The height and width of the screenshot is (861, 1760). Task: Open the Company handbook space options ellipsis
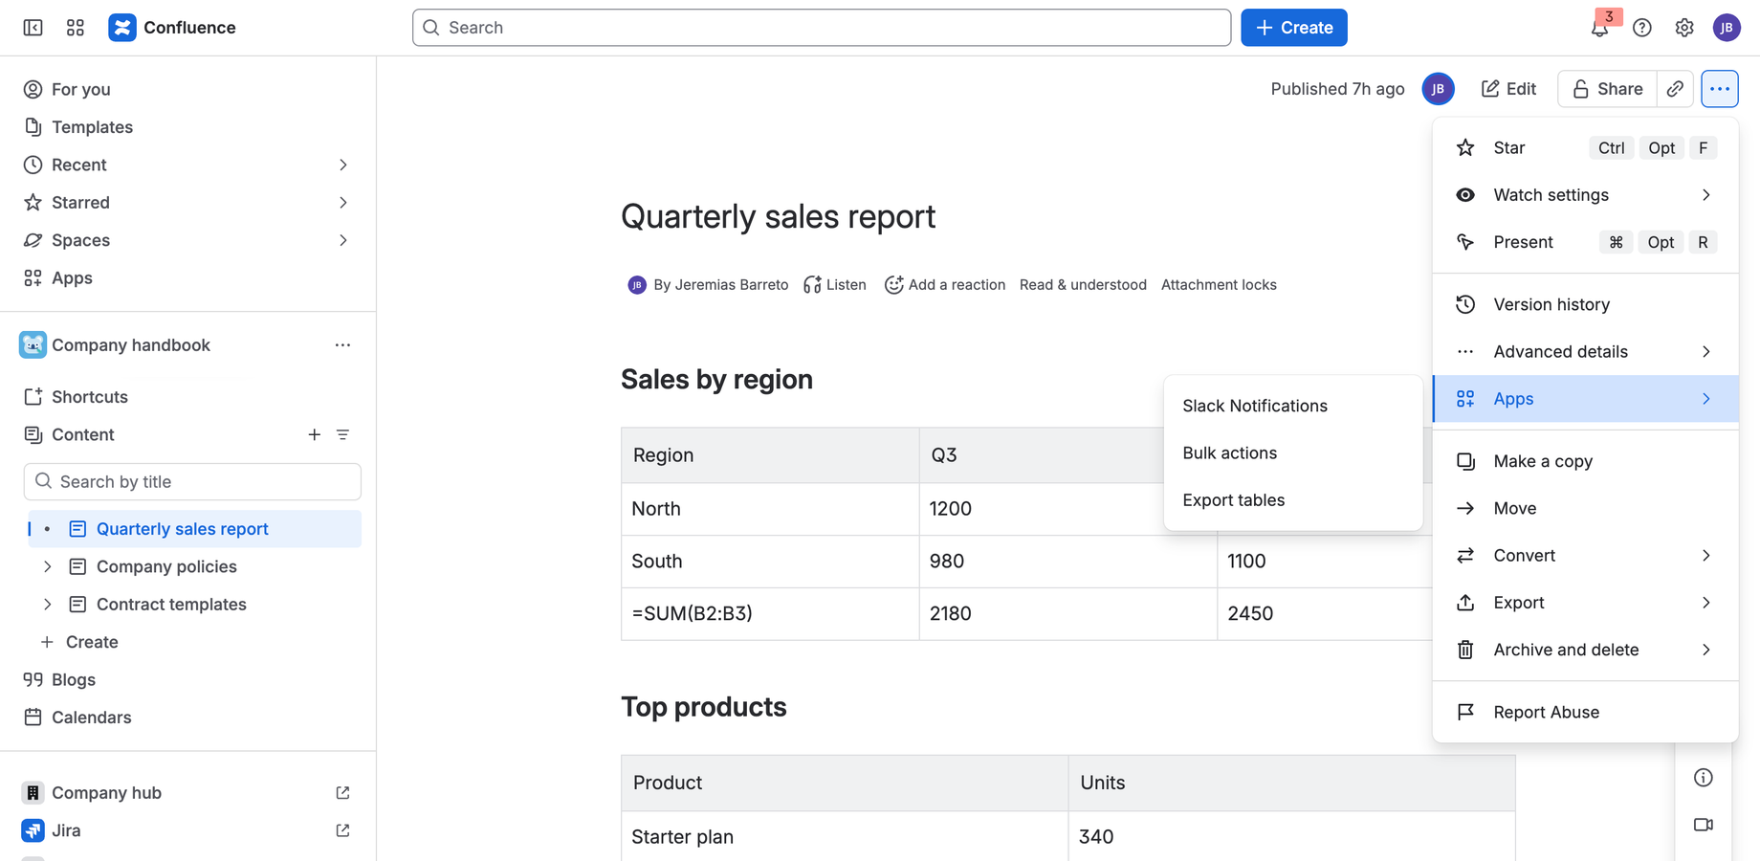342,345
